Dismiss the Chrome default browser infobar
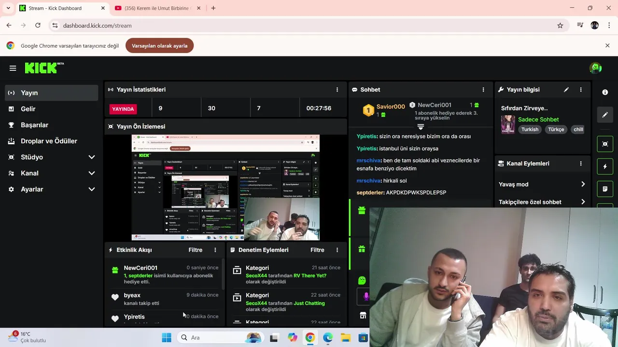The height and width of the screenshot is (347, 618). point(607,45)
